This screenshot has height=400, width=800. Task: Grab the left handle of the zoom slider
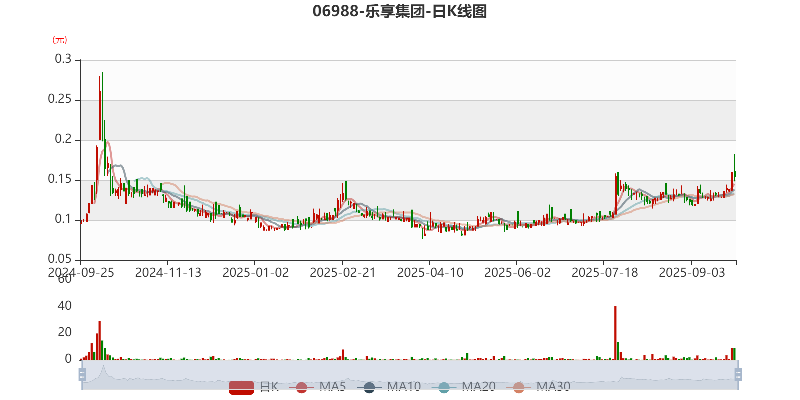tap(82, 374)
